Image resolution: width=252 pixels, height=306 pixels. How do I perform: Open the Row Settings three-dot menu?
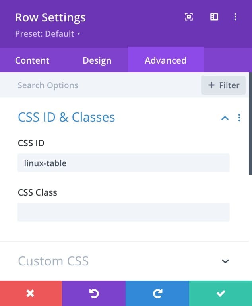235,17
